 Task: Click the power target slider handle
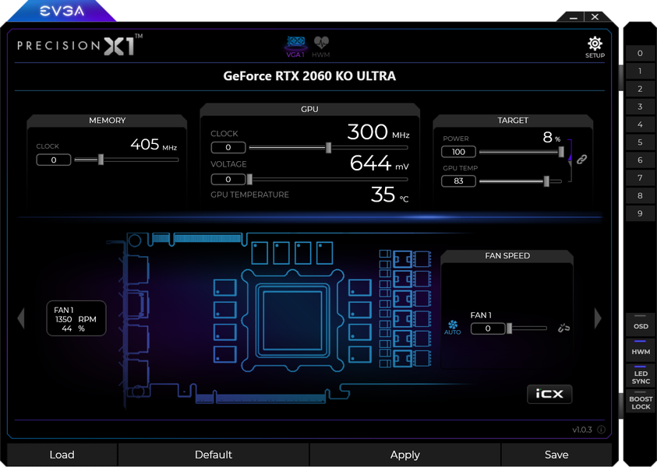point(561,152)
